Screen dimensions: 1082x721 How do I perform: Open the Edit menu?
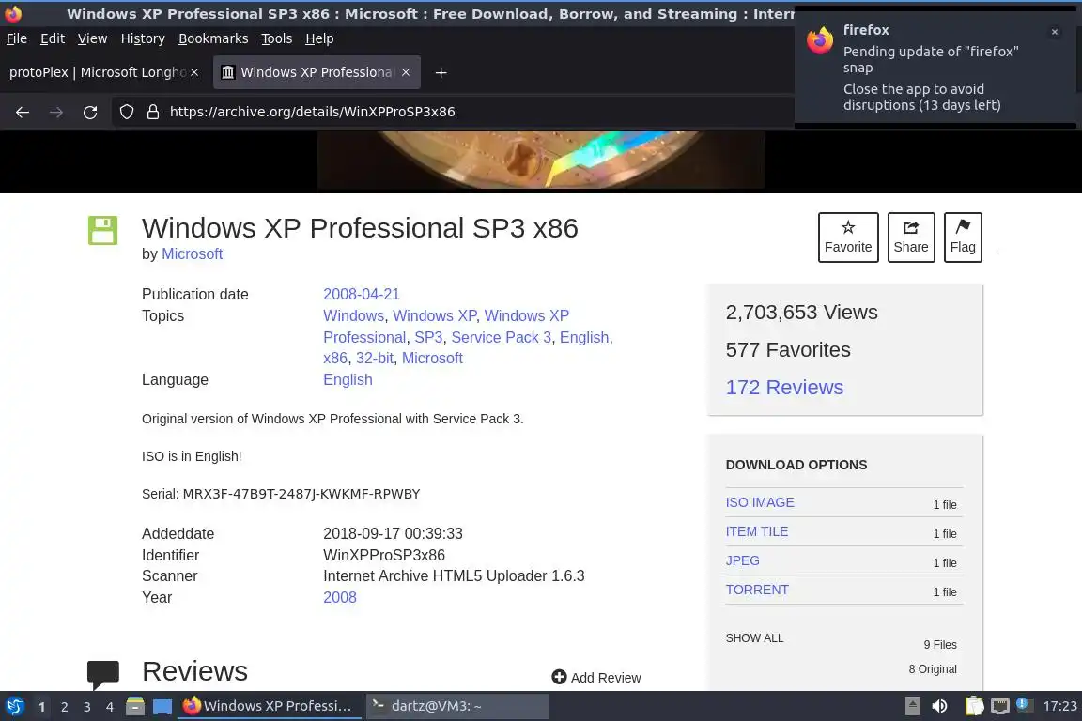(53, 38)
